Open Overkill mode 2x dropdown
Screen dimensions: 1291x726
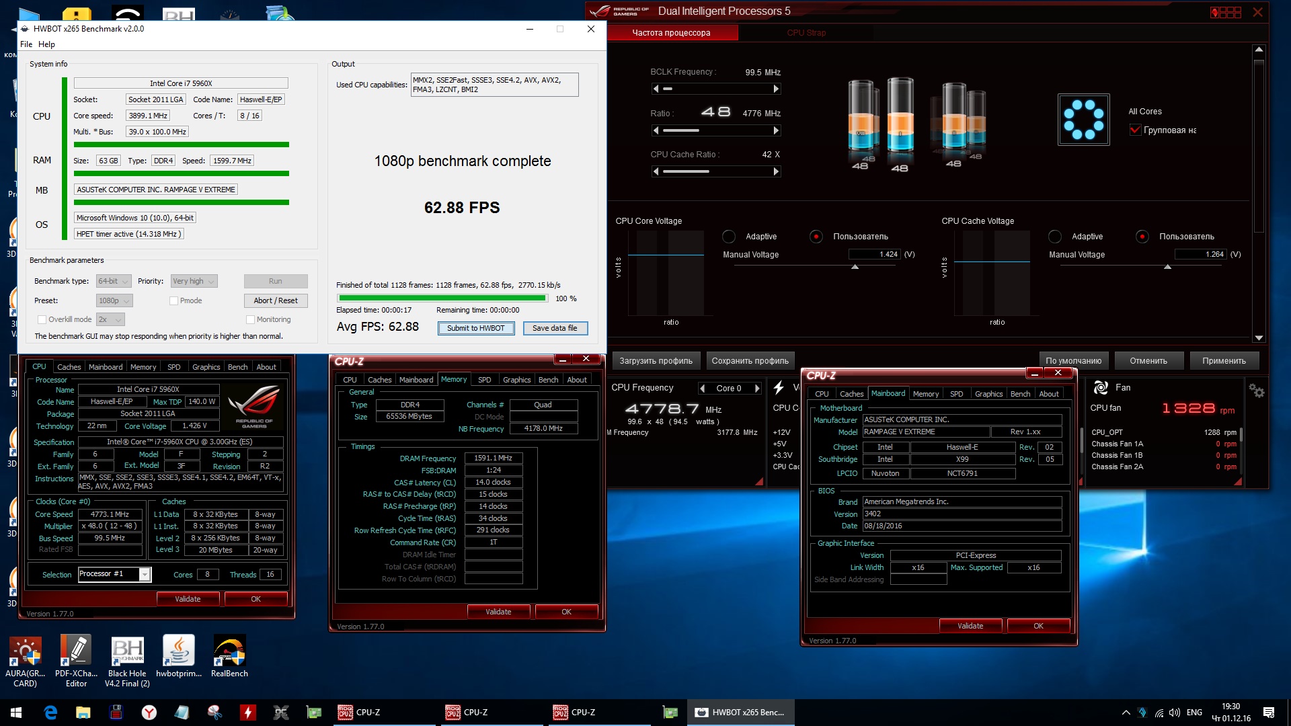pos(110,319)
